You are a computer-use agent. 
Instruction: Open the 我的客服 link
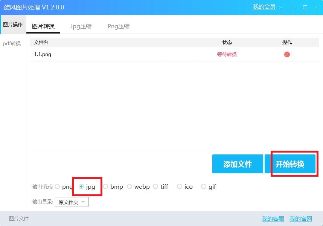[273, 219]
